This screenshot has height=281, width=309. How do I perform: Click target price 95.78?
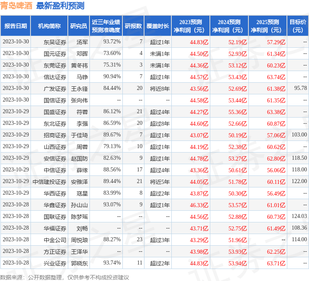pyautogui.click(x=301, y=88)
